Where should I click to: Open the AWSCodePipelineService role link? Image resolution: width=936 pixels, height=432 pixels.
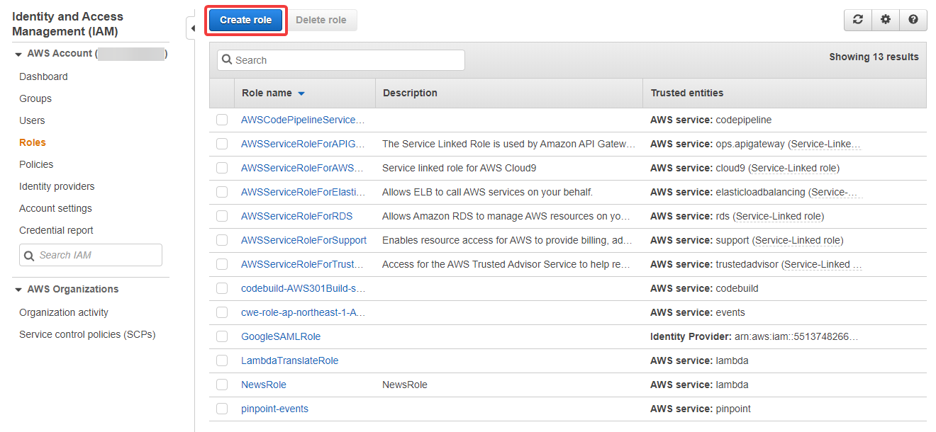point(303,120)
